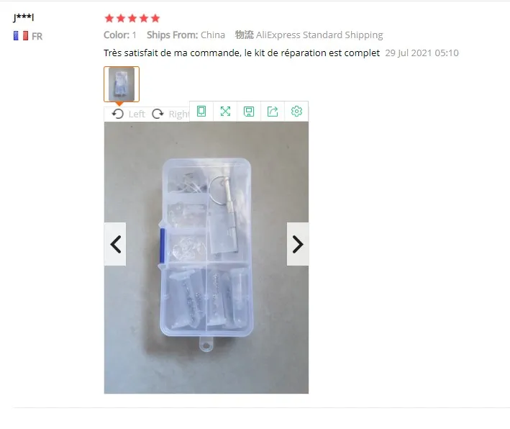Screen dimensions: 510x429
Task: Click the 'Right' rotate label
Action: pyautogui.click(x=179, y=114)
